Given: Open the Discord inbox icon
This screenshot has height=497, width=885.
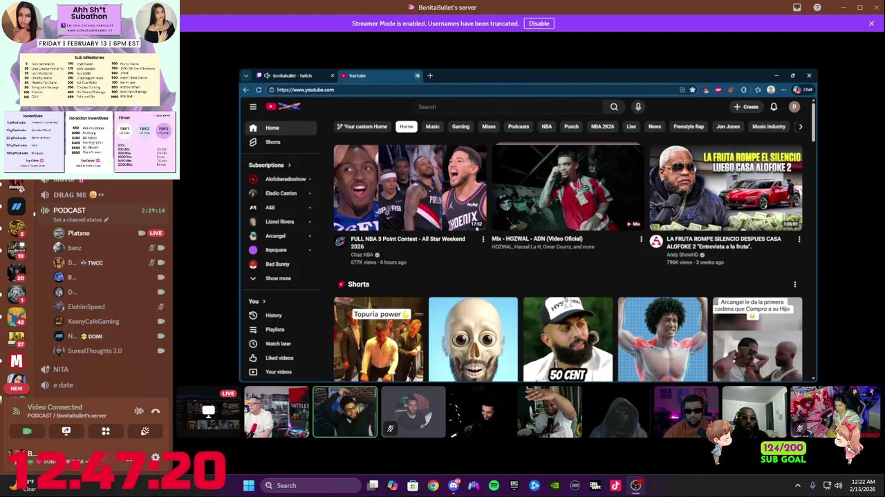Looking at the screenshot, I should 797,8.
